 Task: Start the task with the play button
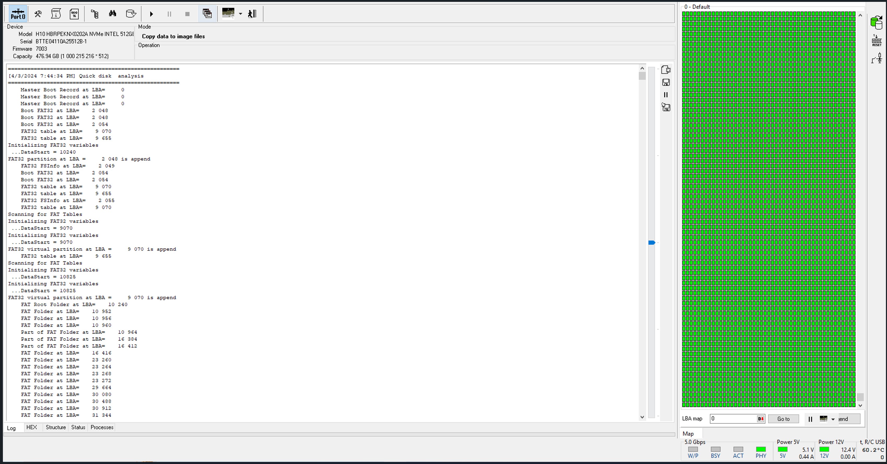pyautogui.click(x=151, y=14)
